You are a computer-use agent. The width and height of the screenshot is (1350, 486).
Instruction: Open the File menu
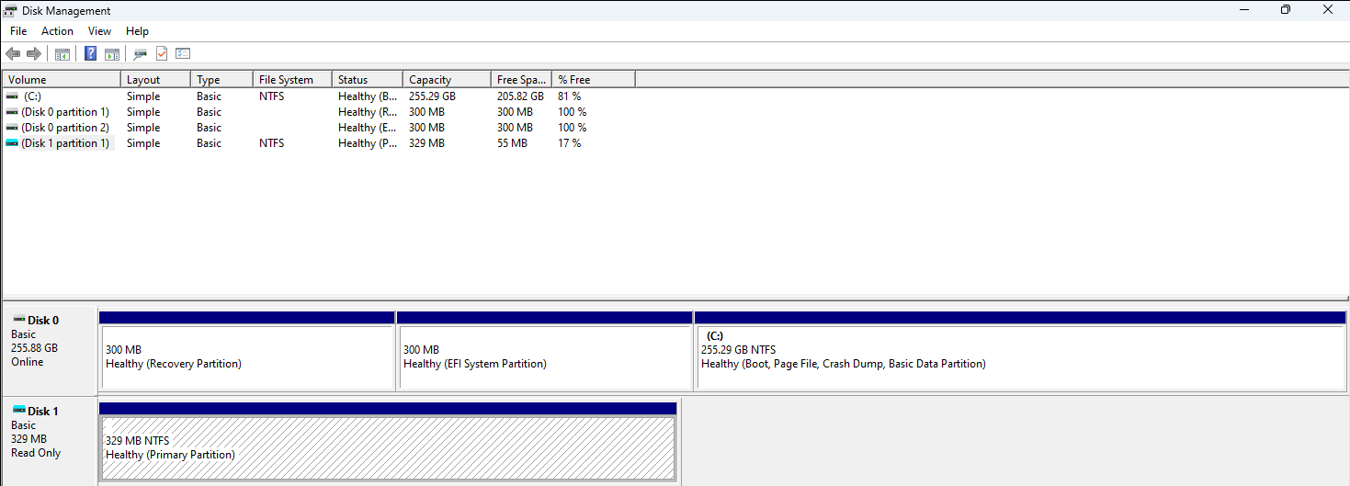(18, 31)
